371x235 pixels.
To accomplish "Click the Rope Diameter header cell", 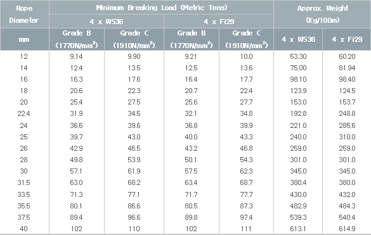I will pos(24,14).
